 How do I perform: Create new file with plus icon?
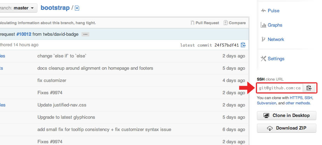(x=77, y=8)
